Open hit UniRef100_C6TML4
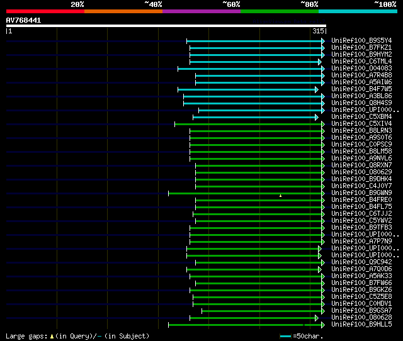 pyautogui.click(x=361, y=62)
